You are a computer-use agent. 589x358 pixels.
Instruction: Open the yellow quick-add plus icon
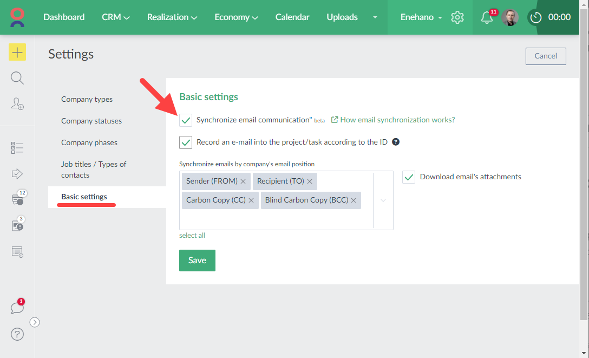point(17,52)
